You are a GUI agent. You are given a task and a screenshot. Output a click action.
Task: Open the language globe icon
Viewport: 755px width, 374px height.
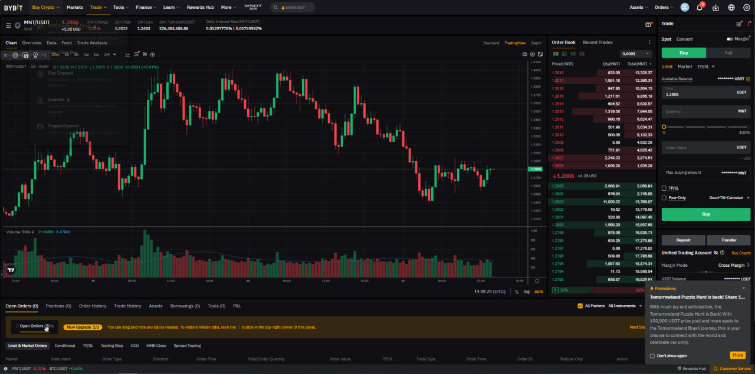731,8
